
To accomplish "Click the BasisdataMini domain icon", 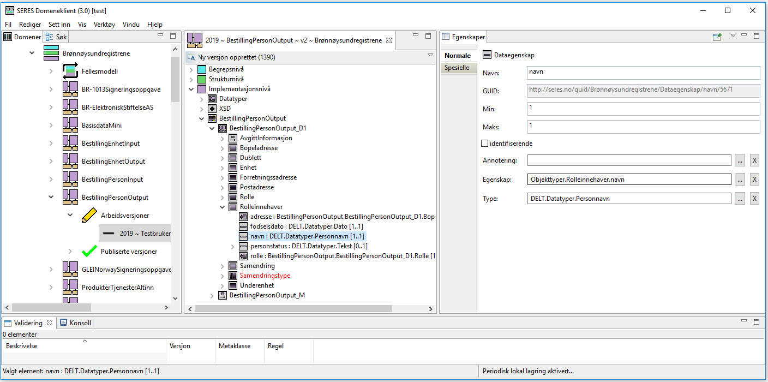I will (70, 125).
